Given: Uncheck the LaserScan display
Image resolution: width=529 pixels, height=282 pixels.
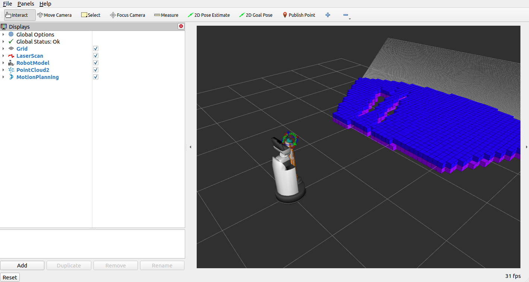Looking at the screenshot, I should pos(96,56).
